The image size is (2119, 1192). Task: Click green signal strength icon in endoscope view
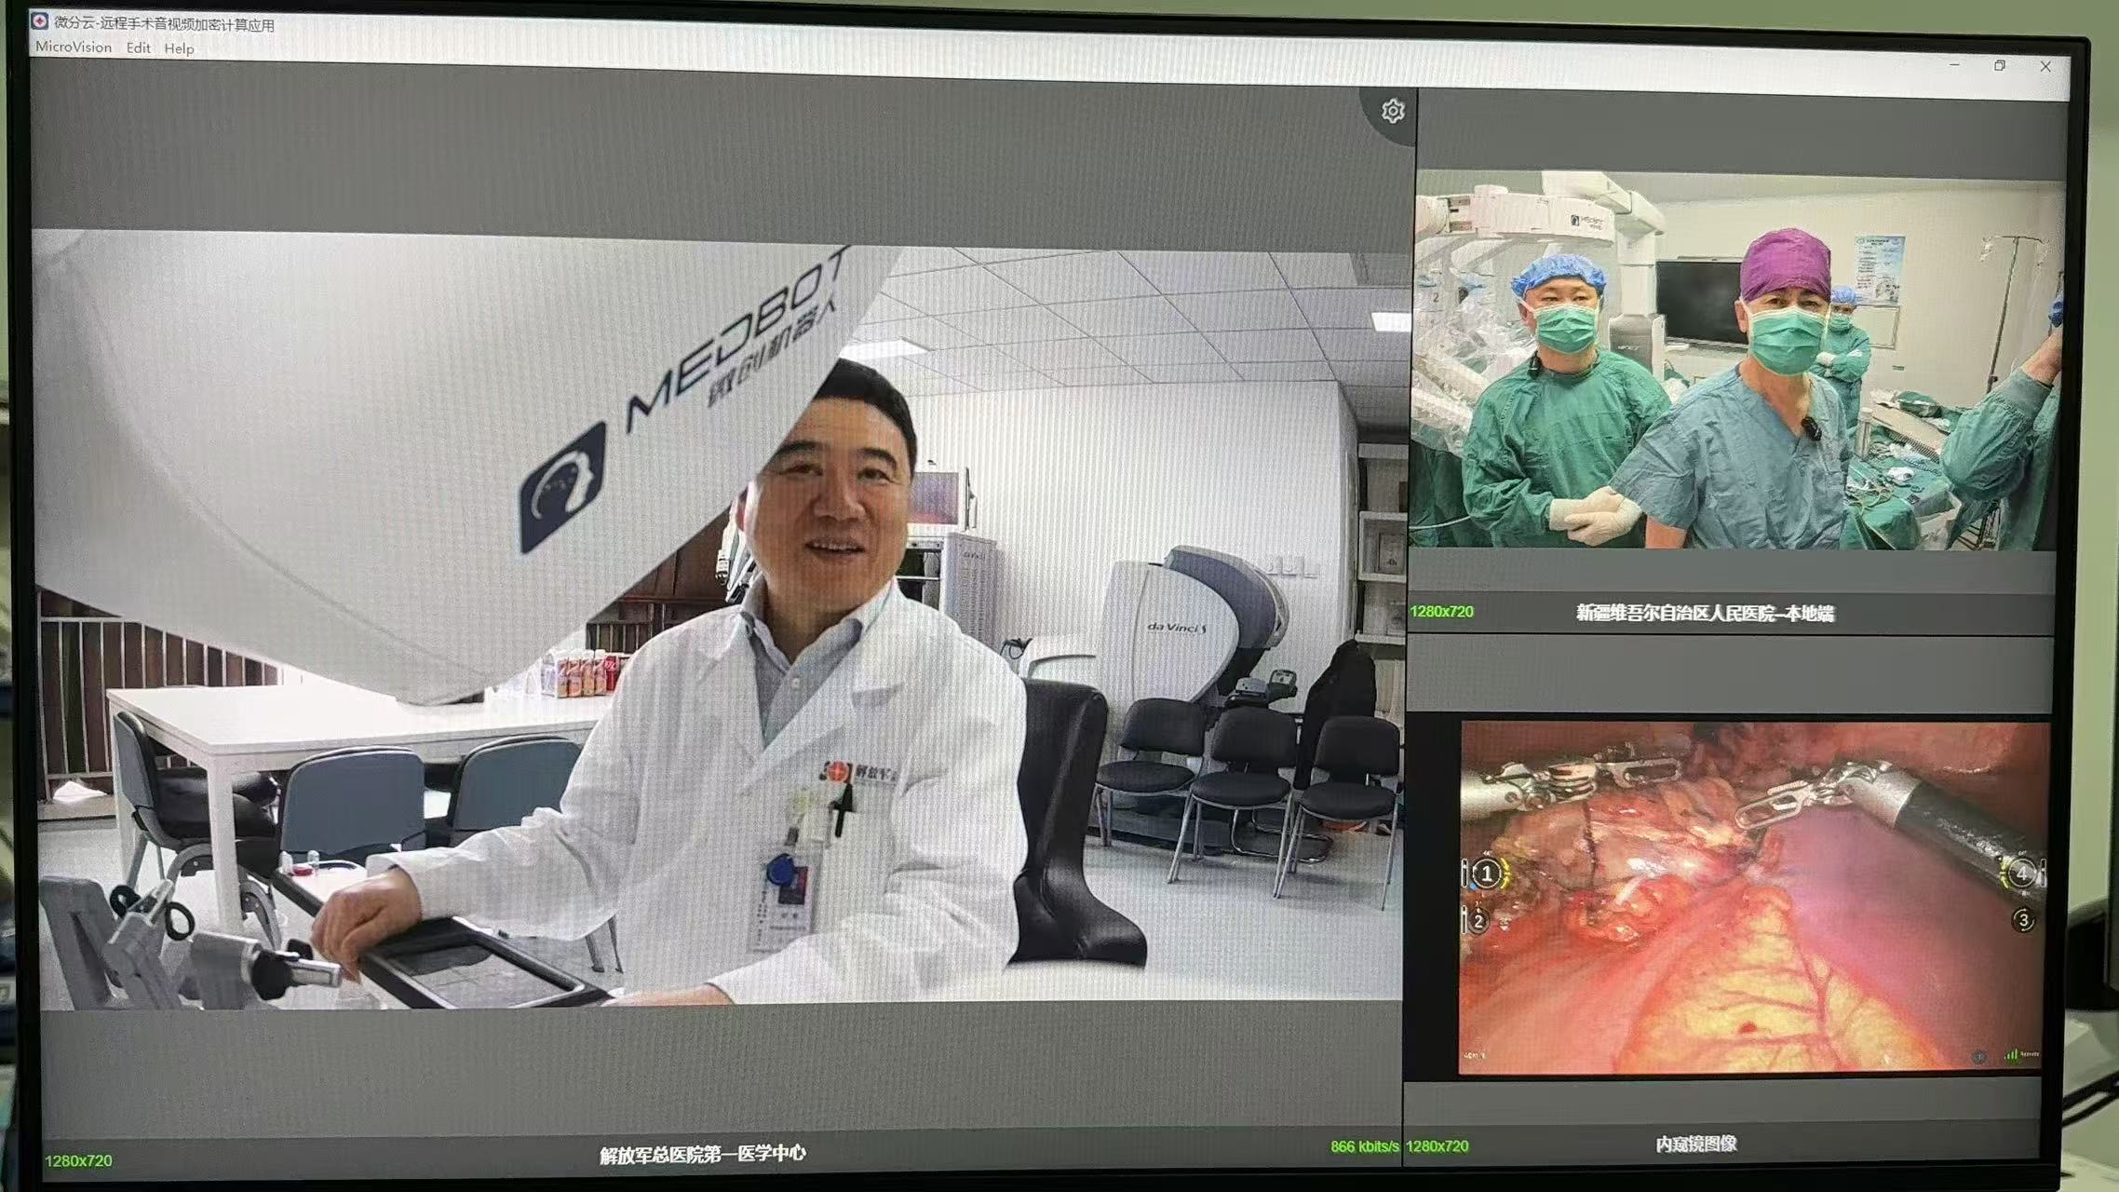click(x=2012, y=1054)
